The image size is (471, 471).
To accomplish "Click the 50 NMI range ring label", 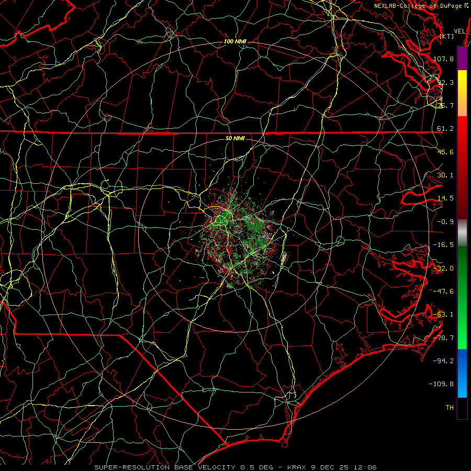I will (235, 139).
